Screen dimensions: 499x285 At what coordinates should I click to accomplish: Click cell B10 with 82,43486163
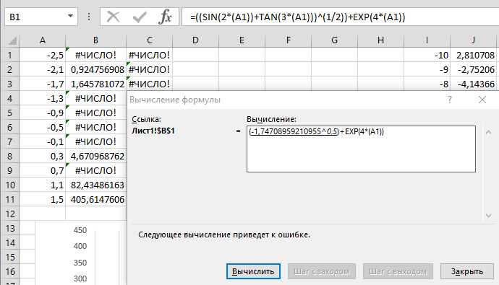(95, 185)
